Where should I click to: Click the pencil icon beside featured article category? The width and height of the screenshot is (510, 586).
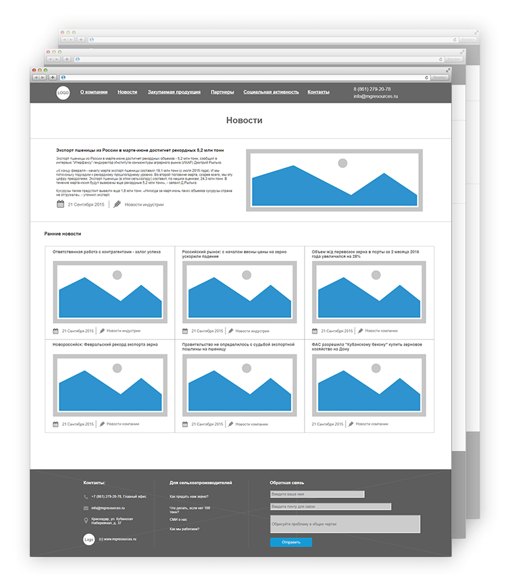(117, 204)
